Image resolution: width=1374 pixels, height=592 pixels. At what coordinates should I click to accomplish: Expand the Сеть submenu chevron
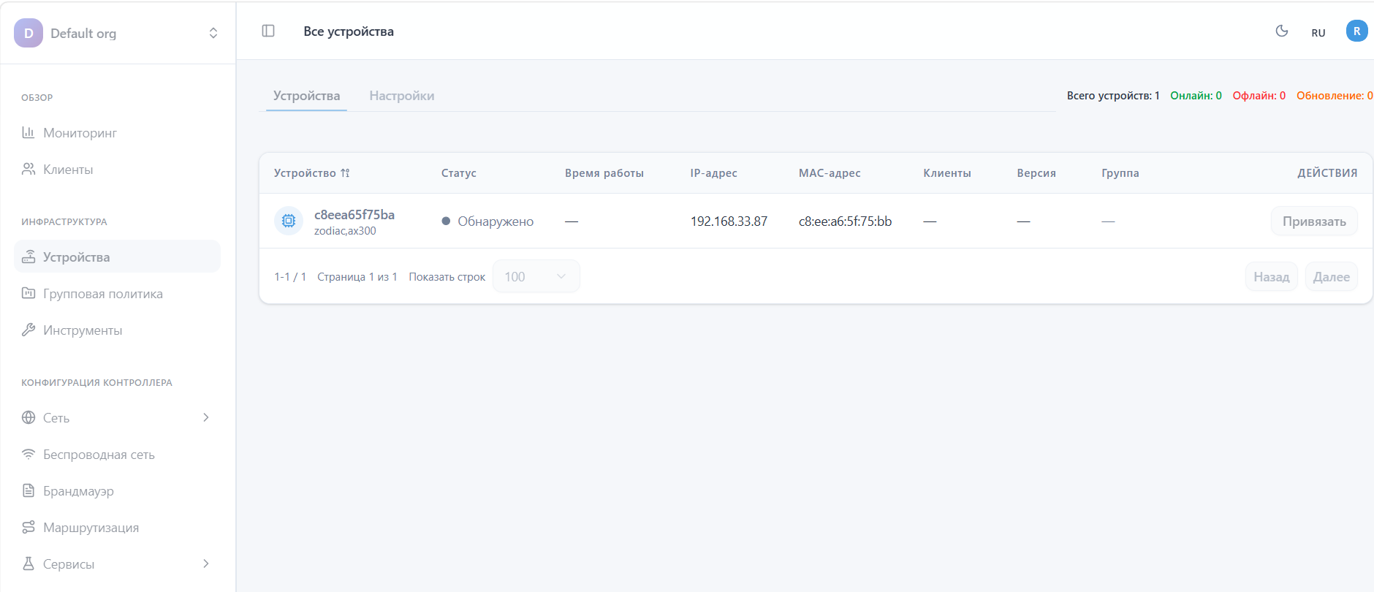[x=205, y=417]
